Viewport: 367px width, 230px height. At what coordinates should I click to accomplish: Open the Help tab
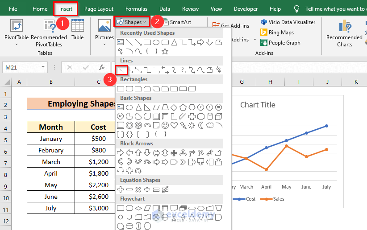click(x=275, y=9)
